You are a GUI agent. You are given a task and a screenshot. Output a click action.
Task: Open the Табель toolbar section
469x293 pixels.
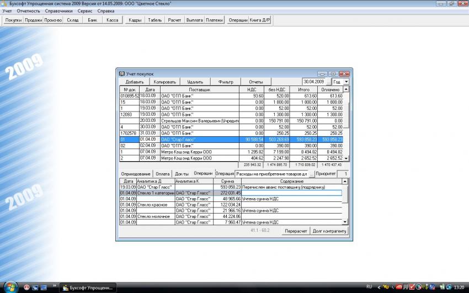[x=154, y=20]
